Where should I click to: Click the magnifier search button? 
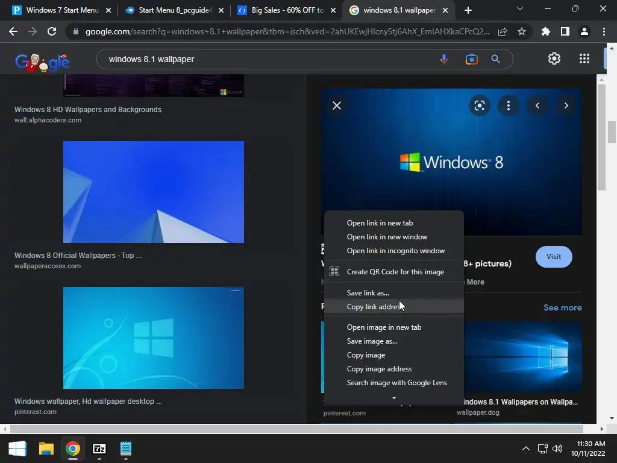click(x=495, y=59)
